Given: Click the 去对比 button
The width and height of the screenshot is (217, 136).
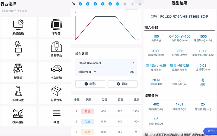Looking at the screenshot, I should 210,131.
